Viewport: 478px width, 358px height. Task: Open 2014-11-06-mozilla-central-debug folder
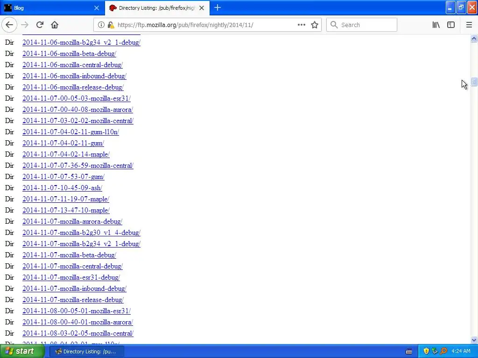click(72, 65)
